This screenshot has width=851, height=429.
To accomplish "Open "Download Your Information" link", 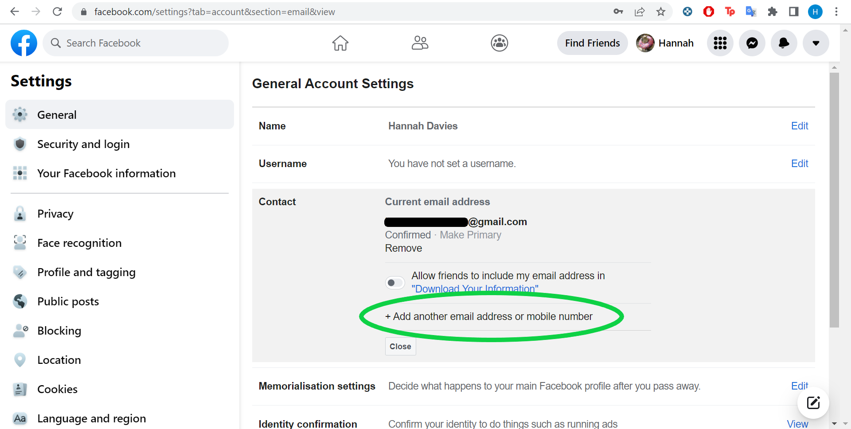I will (475, 289).
